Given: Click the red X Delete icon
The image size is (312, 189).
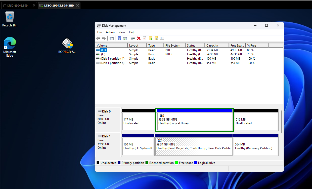Looking at the screenshot, I should tap(139, 38).
